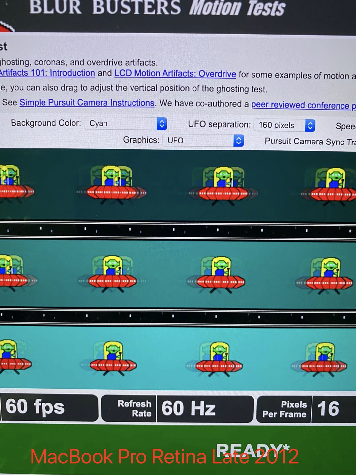Click Simple Pursuit Camera Instructions
Viewport: 356px width, 475px height.
click(87, 103)
